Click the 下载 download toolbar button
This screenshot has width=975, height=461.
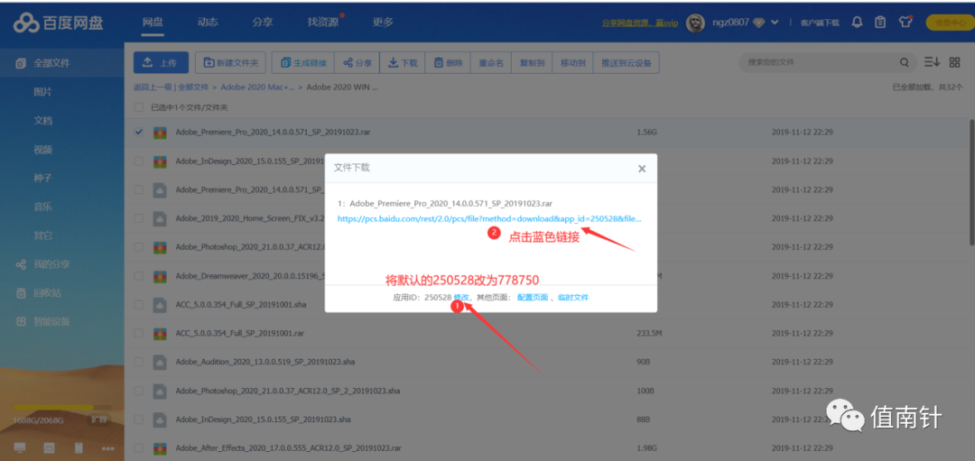pos(403,63)
